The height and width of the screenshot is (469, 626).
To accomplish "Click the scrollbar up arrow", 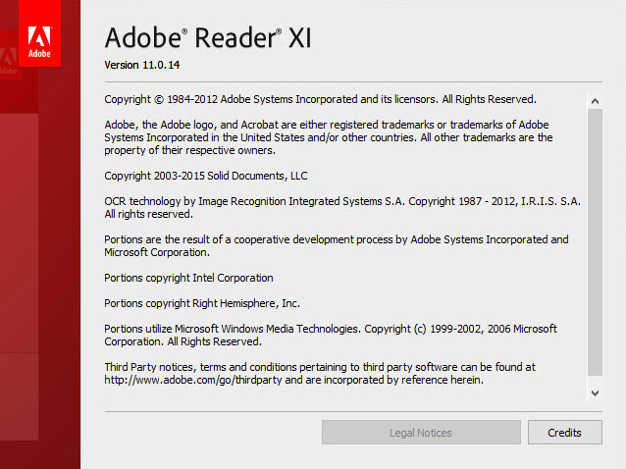I will pyautogui.click(x=595, y=101).
